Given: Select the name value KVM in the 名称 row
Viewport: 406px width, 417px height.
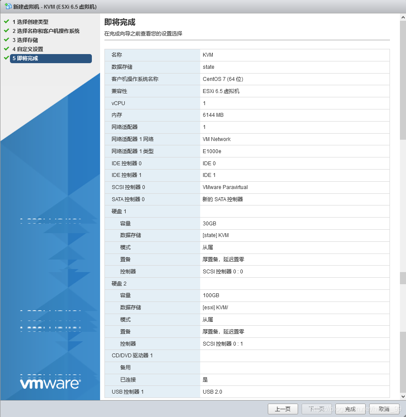Looking at the screenshot, I should click(x=208, y=55).
